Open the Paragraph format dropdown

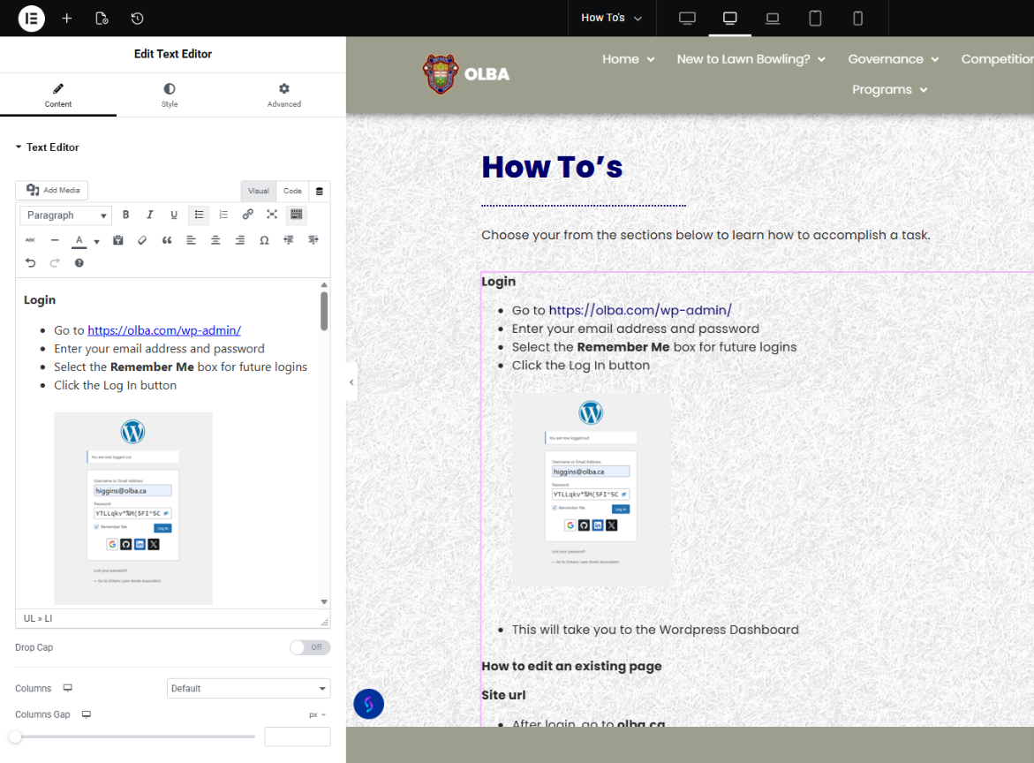tap(67, 215)
